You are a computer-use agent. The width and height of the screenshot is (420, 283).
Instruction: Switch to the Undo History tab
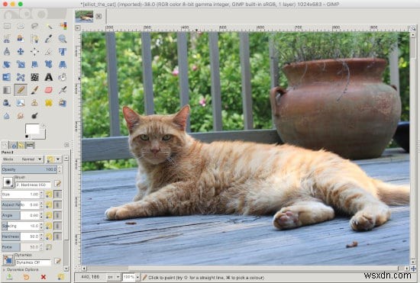pyautogui.click(x=21, y=145)
